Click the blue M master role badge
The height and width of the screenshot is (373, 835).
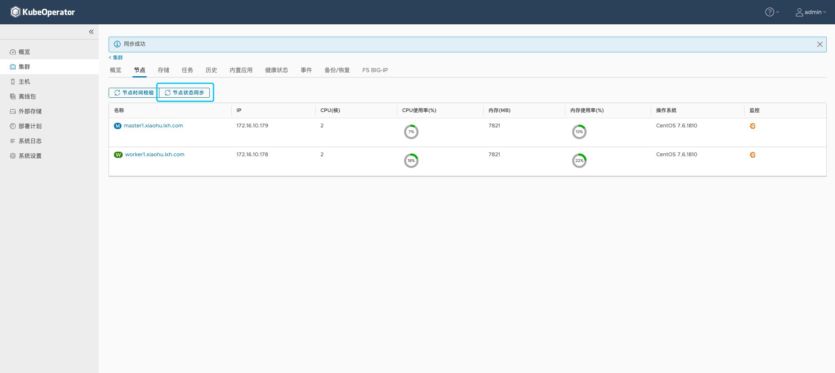click(118, 126)
